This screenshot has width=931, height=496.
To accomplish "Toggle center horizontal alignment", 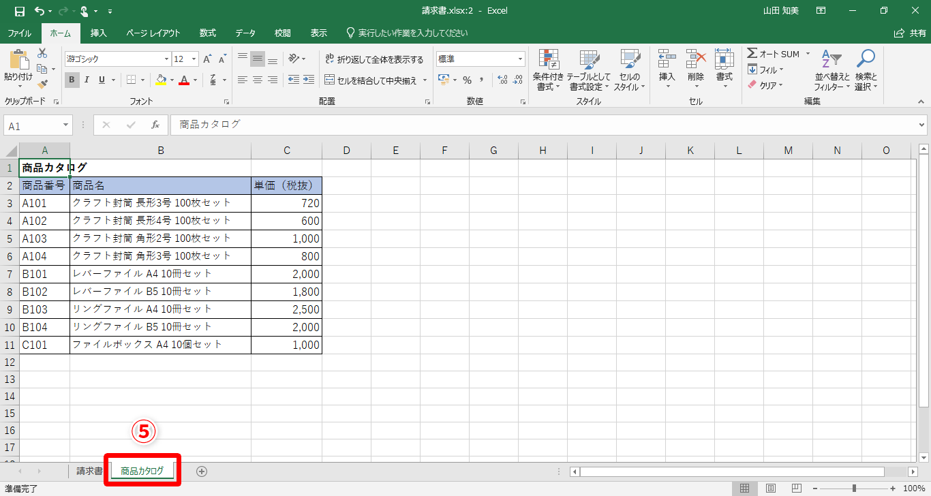I will tap(258, 80).
